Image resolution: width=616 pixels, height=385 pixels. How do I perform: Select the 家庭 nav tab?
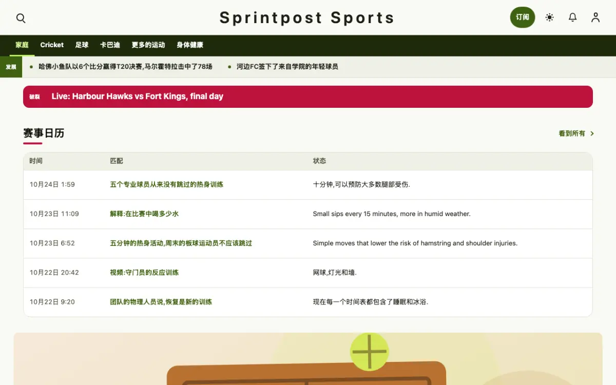[x=22, y=45]
